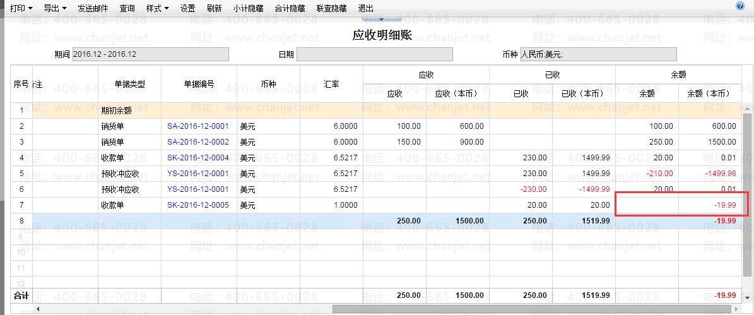Click 发送邮件 in the toolbar
754x315 pixels.
(93, 9)
